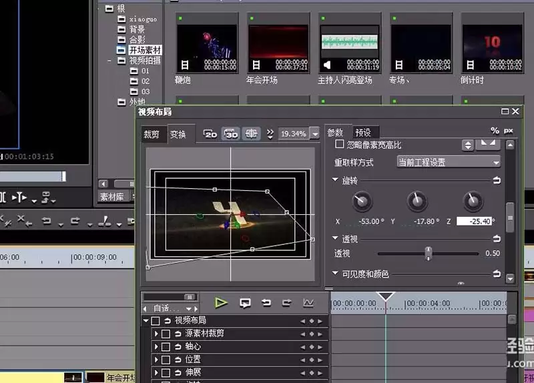Switch to 2D layout mode
Screen dimensions: 534x383
click(210, 134)
